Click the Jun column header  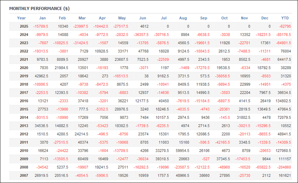point(142,18)
